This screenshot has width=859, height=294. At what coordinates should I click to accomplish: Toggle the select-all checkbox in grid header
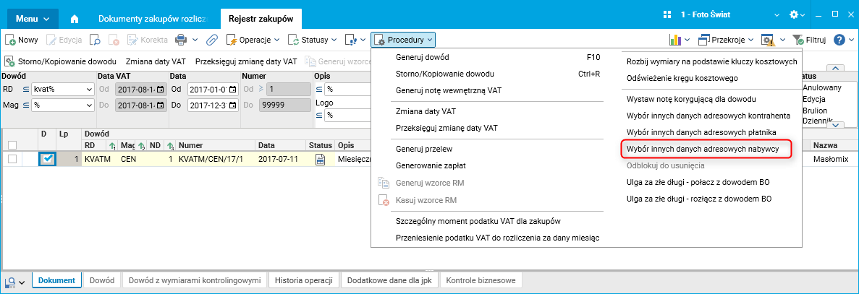(x=12, y=145)
